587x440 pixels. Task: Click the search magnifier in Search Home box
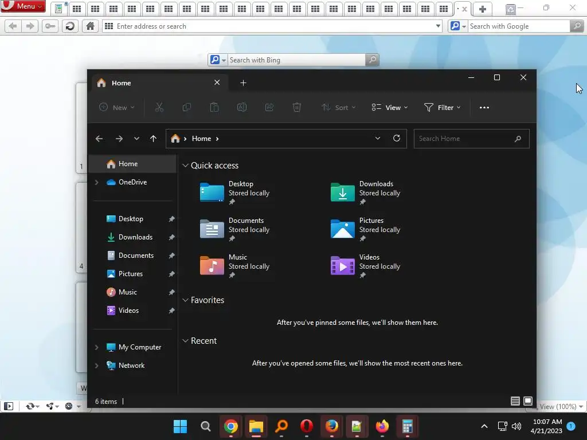(518, 139)
